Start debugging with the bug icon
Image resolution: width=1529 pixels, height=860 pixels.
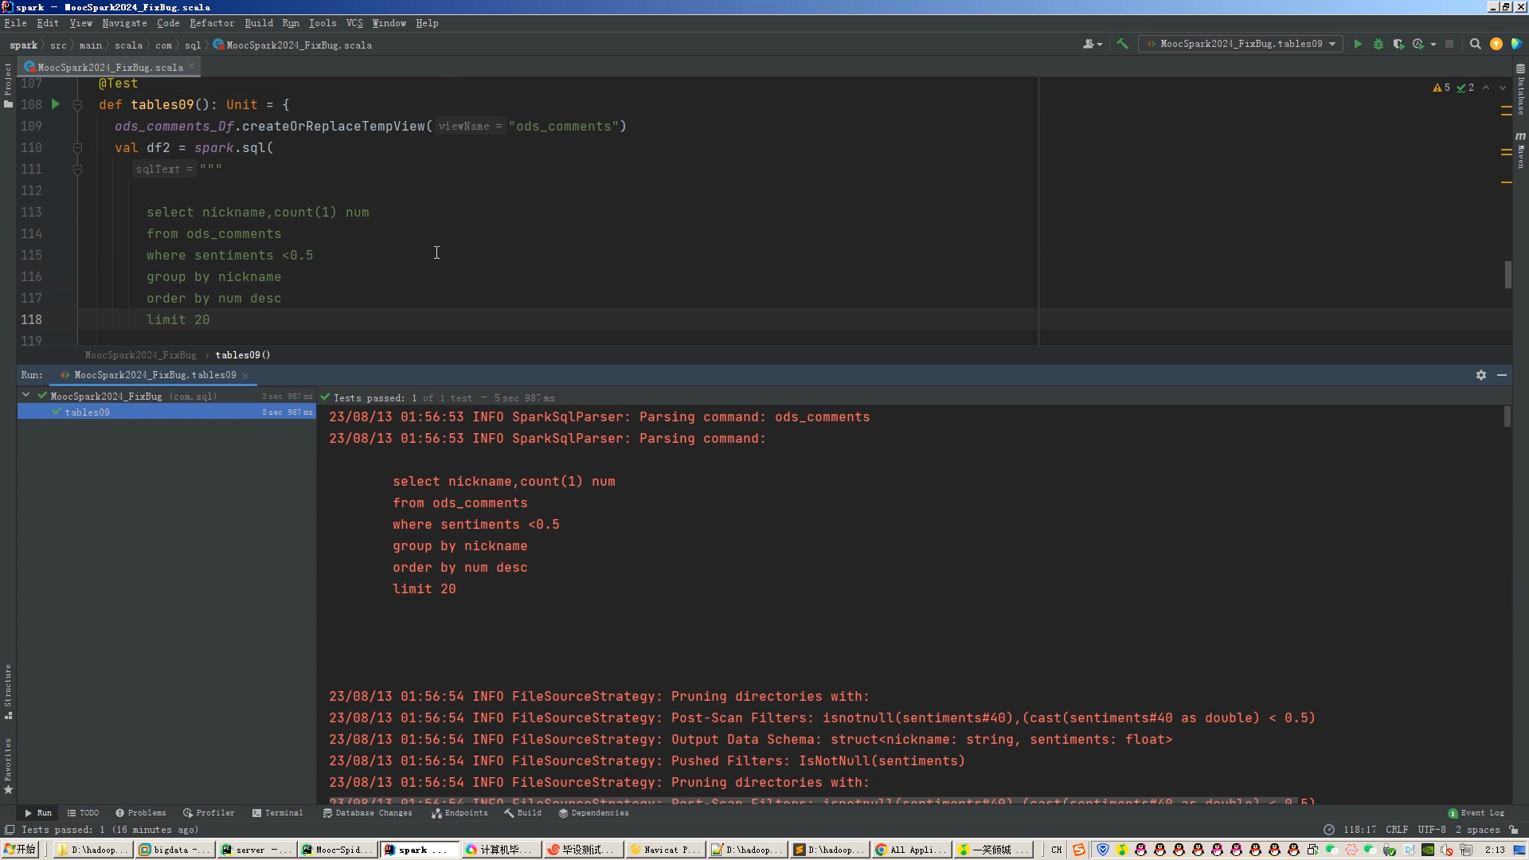point(1378,45)
